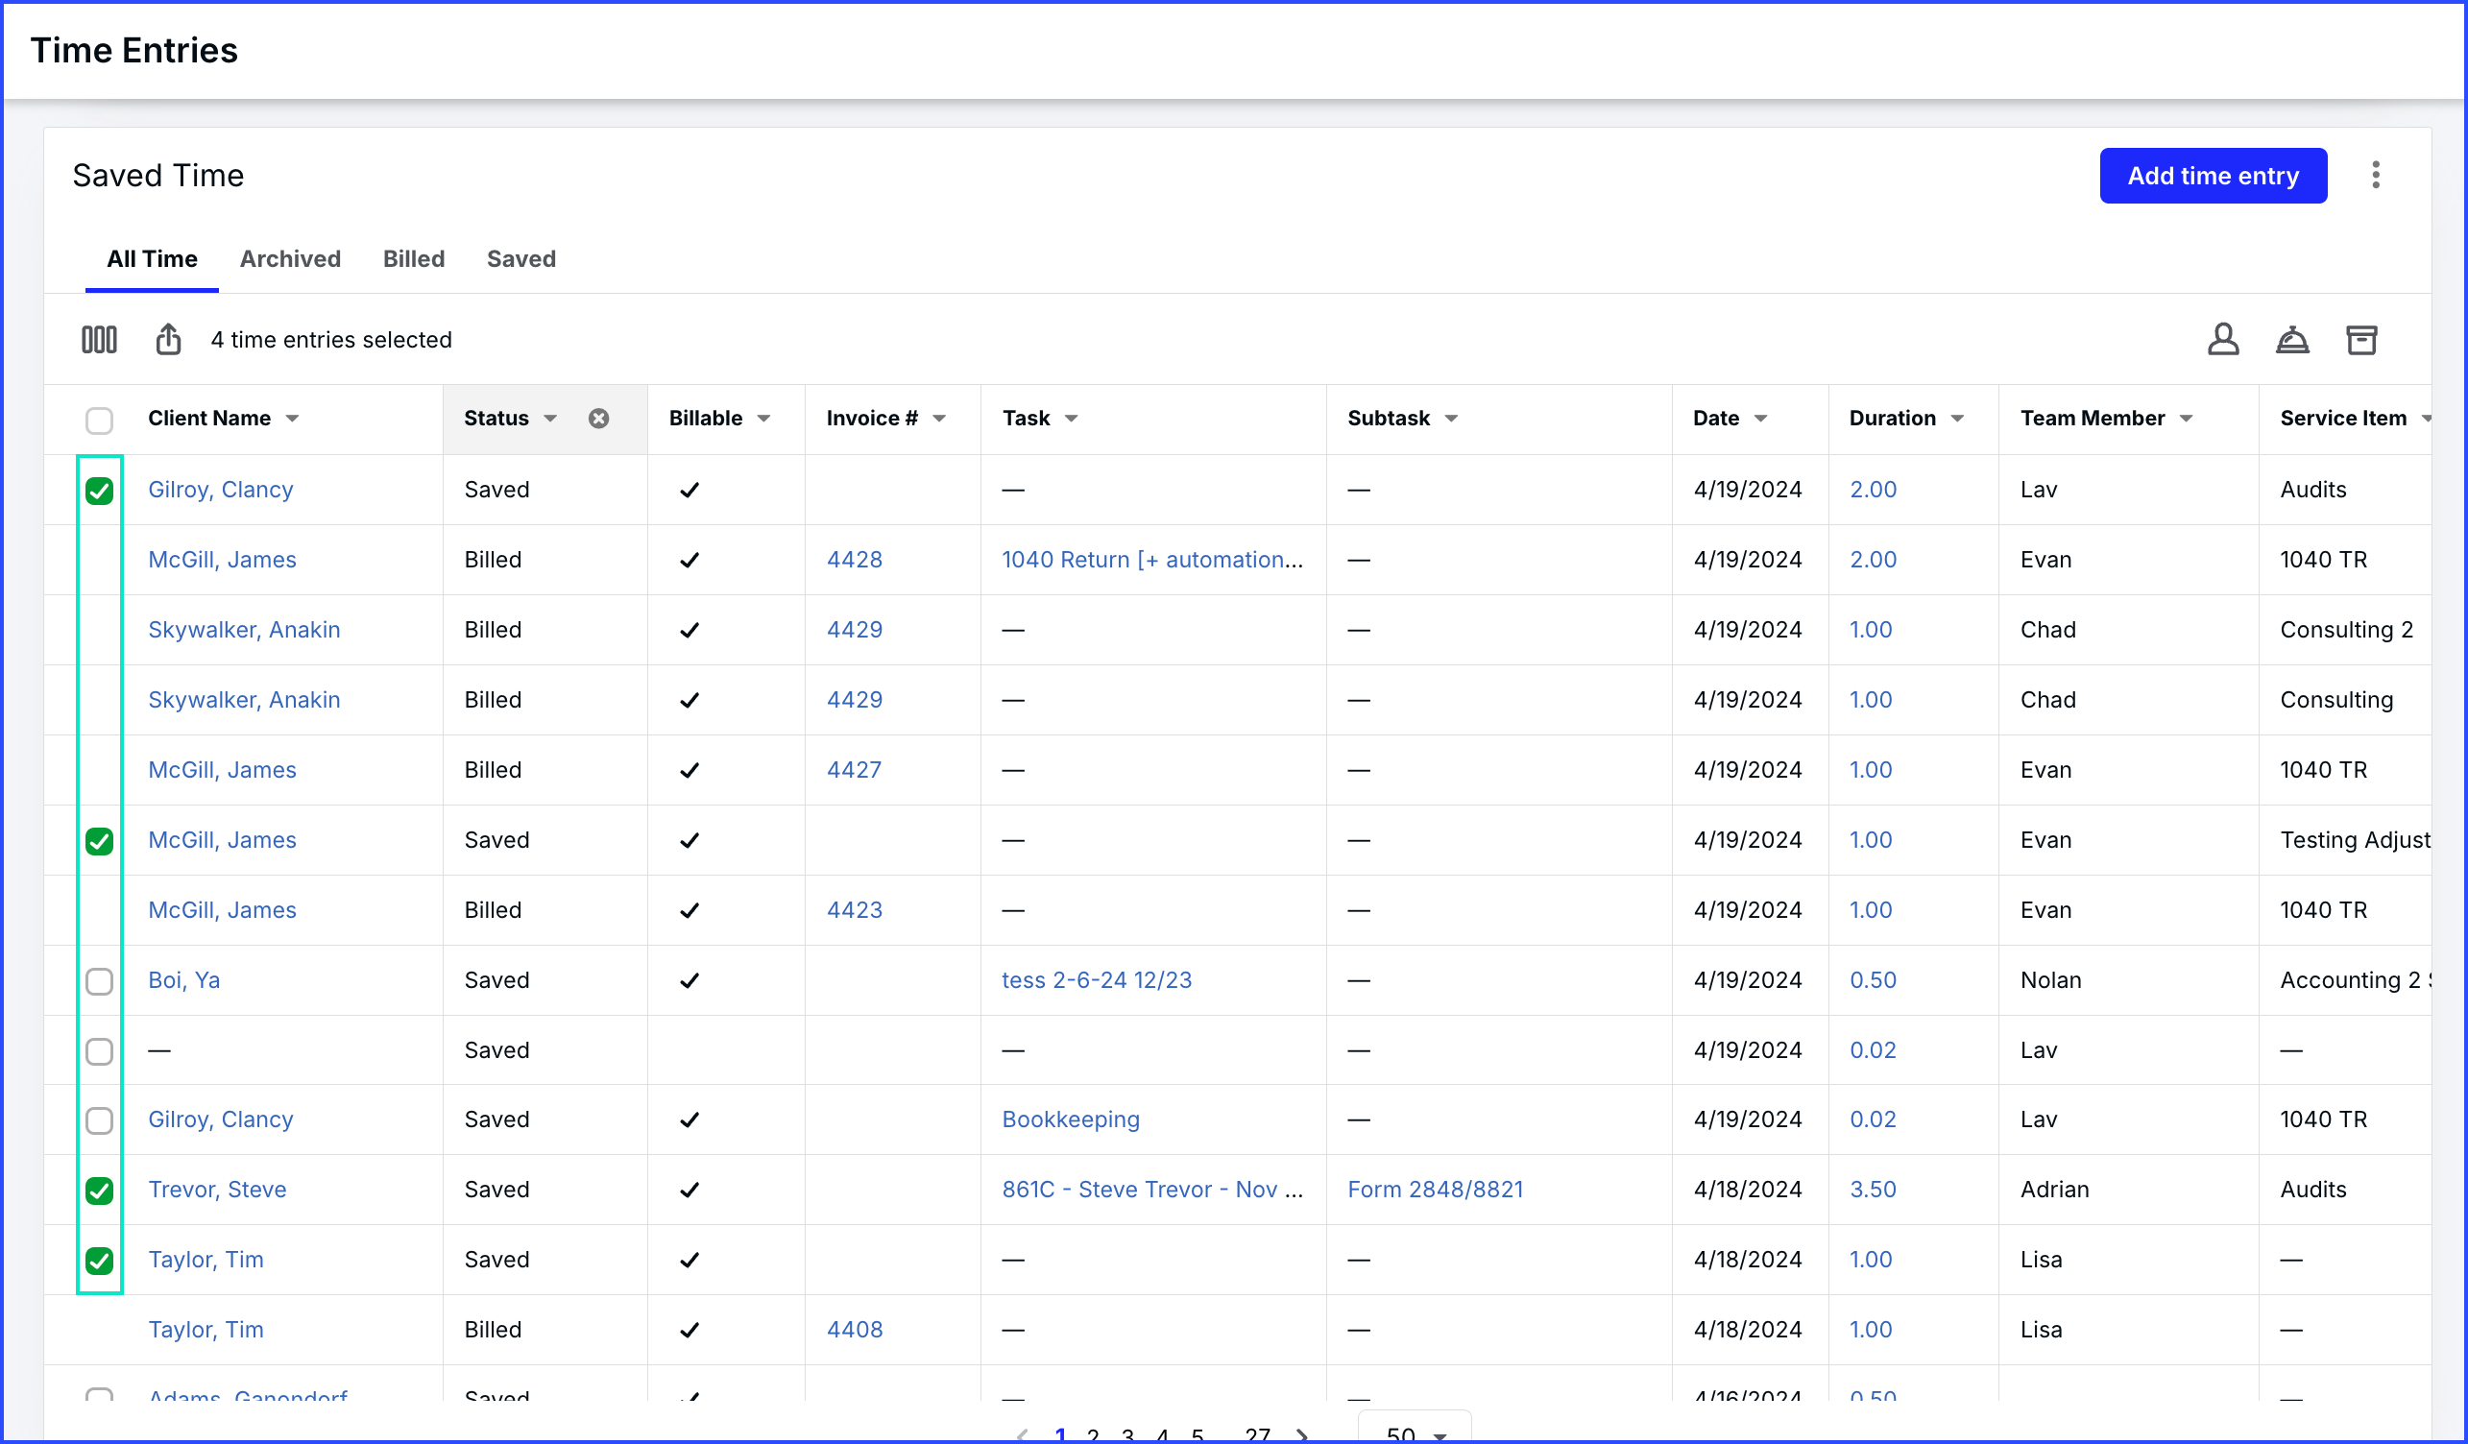This screenshot has height=1444, width=2468.
Task: Open the Duration column dropdown
Action: [x=1958, y=419]
